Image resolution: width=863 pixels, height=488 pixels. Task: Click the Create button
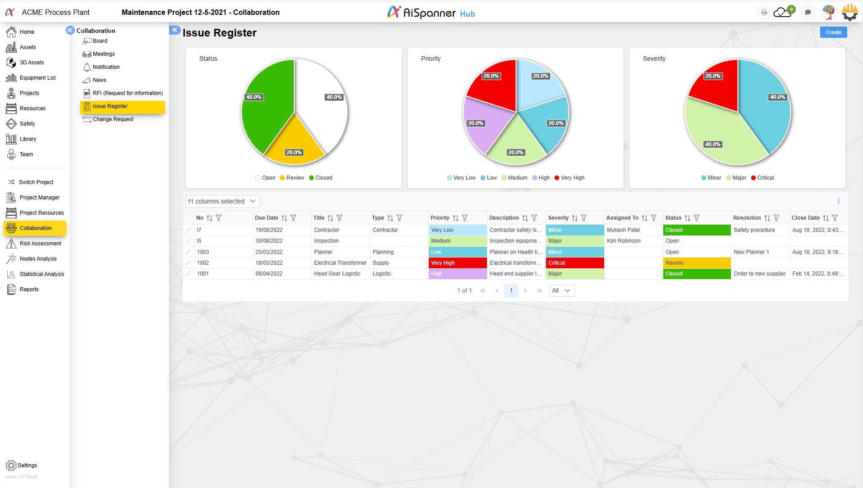(x=833, y=32)
